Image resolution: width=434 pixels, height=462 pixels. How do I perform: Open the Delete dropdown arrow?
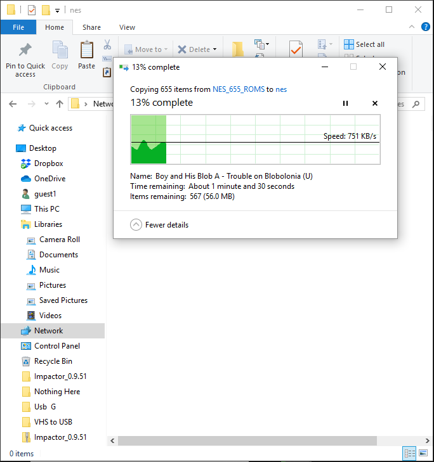[215, 49]
